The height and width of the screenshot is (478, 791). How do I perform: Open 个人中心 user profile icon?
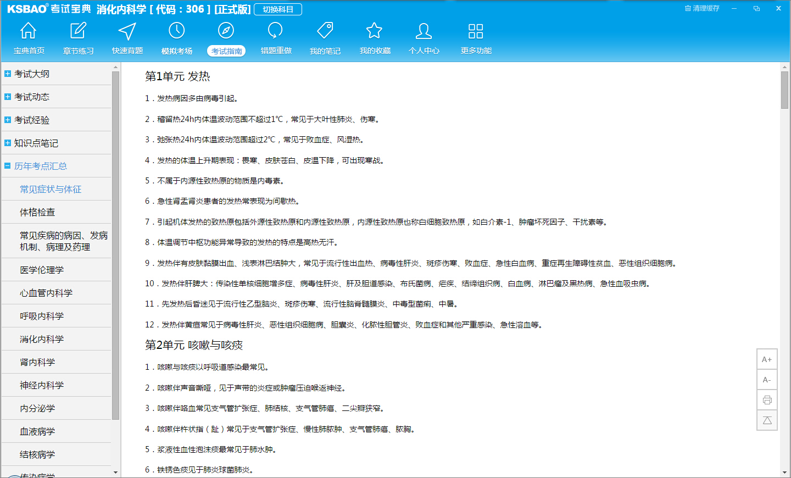click(424, 31)
